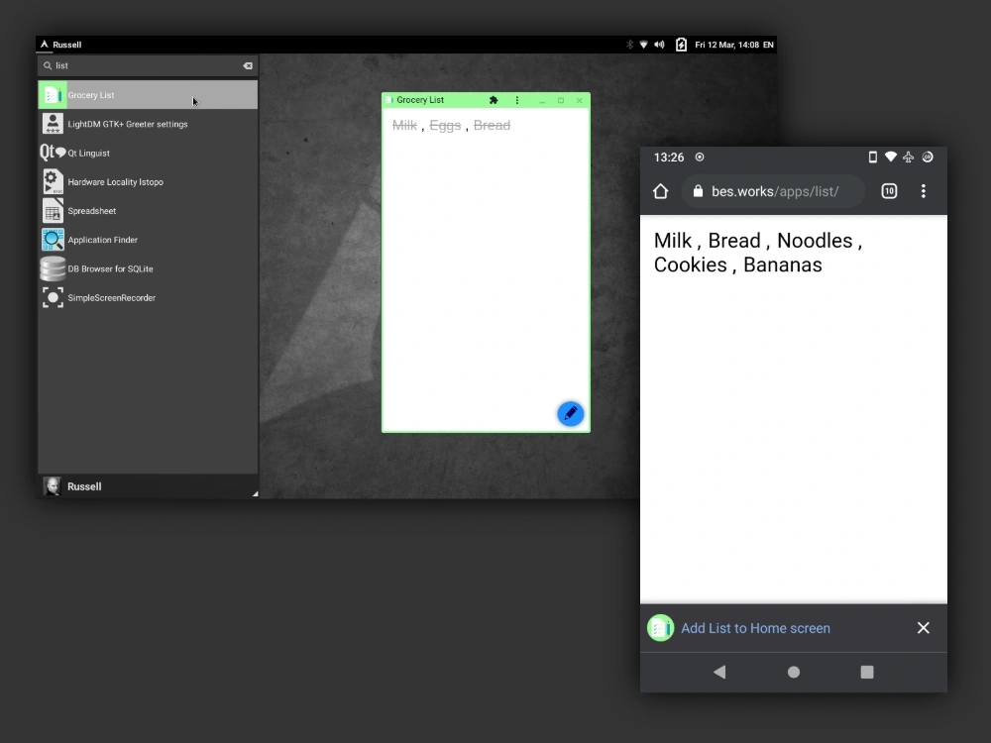The image size is (991, 743).
Task: Click the list app icon in the install banner
Action: coord(660,628)
